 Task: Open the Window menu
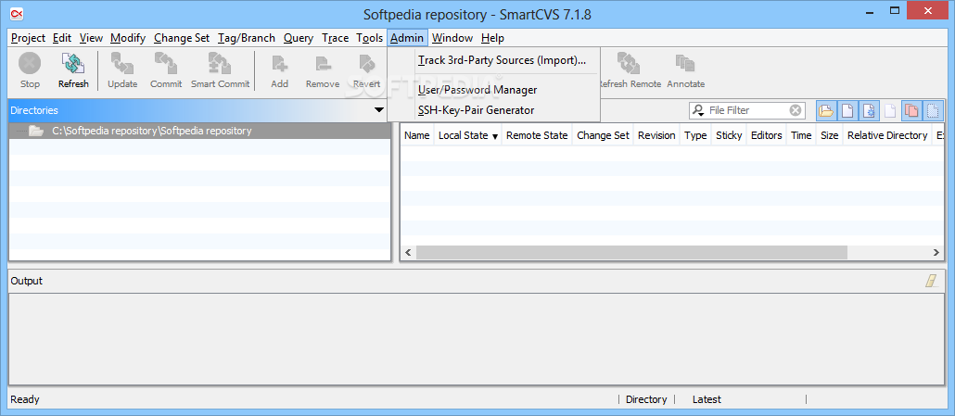pyautogui.click(x=452, y=38)
